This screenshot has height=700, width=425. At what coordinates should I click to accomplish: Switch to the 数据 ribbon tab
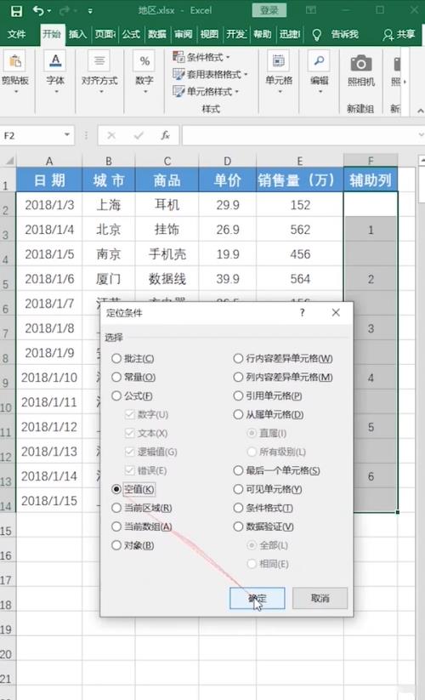point(157,34)
